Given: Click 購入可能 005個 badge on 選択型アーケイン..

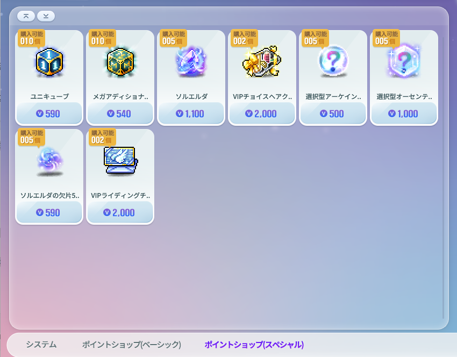Looking at the screenshot, I should pos(315,38).
